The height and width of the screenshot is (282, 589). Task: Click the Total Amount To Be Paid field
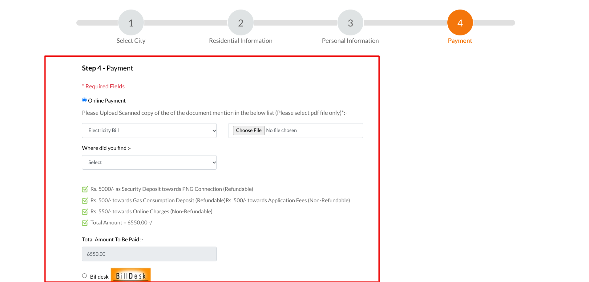pyautogui.click(x=149, y=254)
